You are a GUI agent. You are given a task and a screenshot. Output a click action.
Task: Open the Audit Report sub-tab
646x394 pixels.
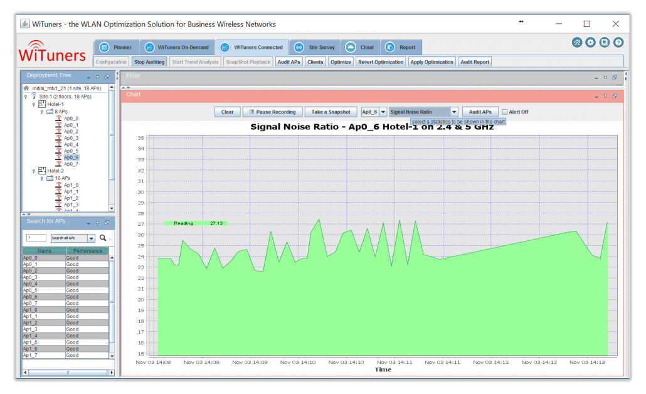pos(475,62)
